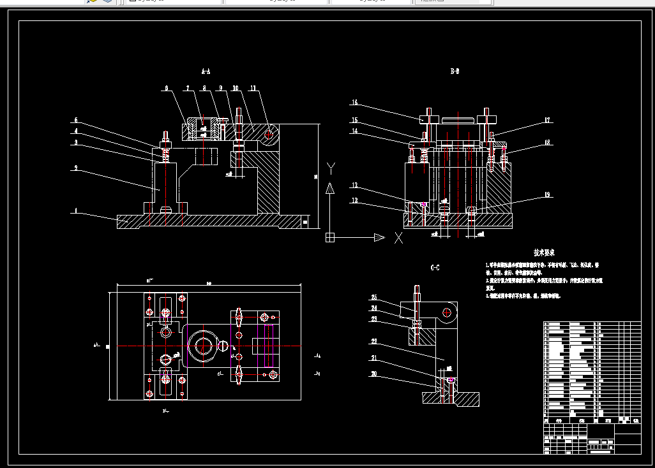Select part balloon number 1

point(76,210)
